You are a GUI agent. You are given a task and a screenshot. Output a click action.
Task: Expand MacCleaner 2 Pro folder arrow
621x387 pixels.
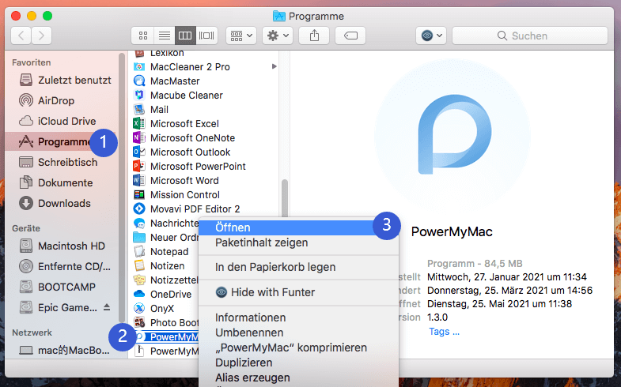(x=274, y=66)
